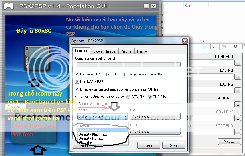Switch to the Theme tab
The width and height of the screenshot is (245, 156).
141,51
